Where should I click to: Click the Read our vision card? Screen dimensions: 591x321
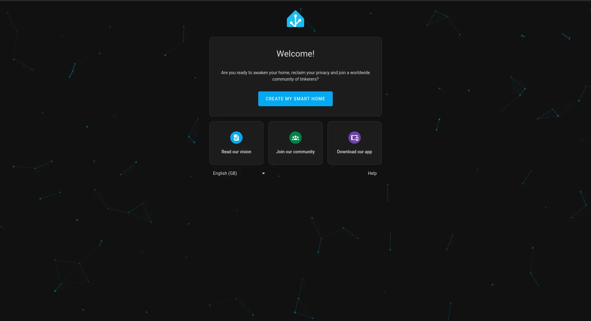(x=236, y=143)
